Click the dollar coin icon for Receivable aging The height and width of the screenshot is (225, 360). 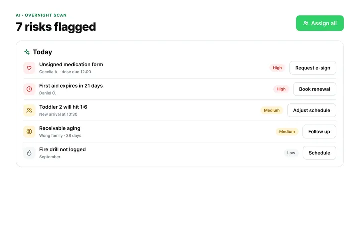[x=29, y=132]
